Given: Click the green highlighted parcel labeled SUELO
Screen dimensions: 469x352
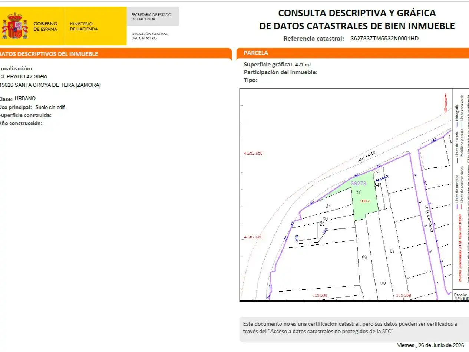Looking at the screenshot, I should coord(365,201).
